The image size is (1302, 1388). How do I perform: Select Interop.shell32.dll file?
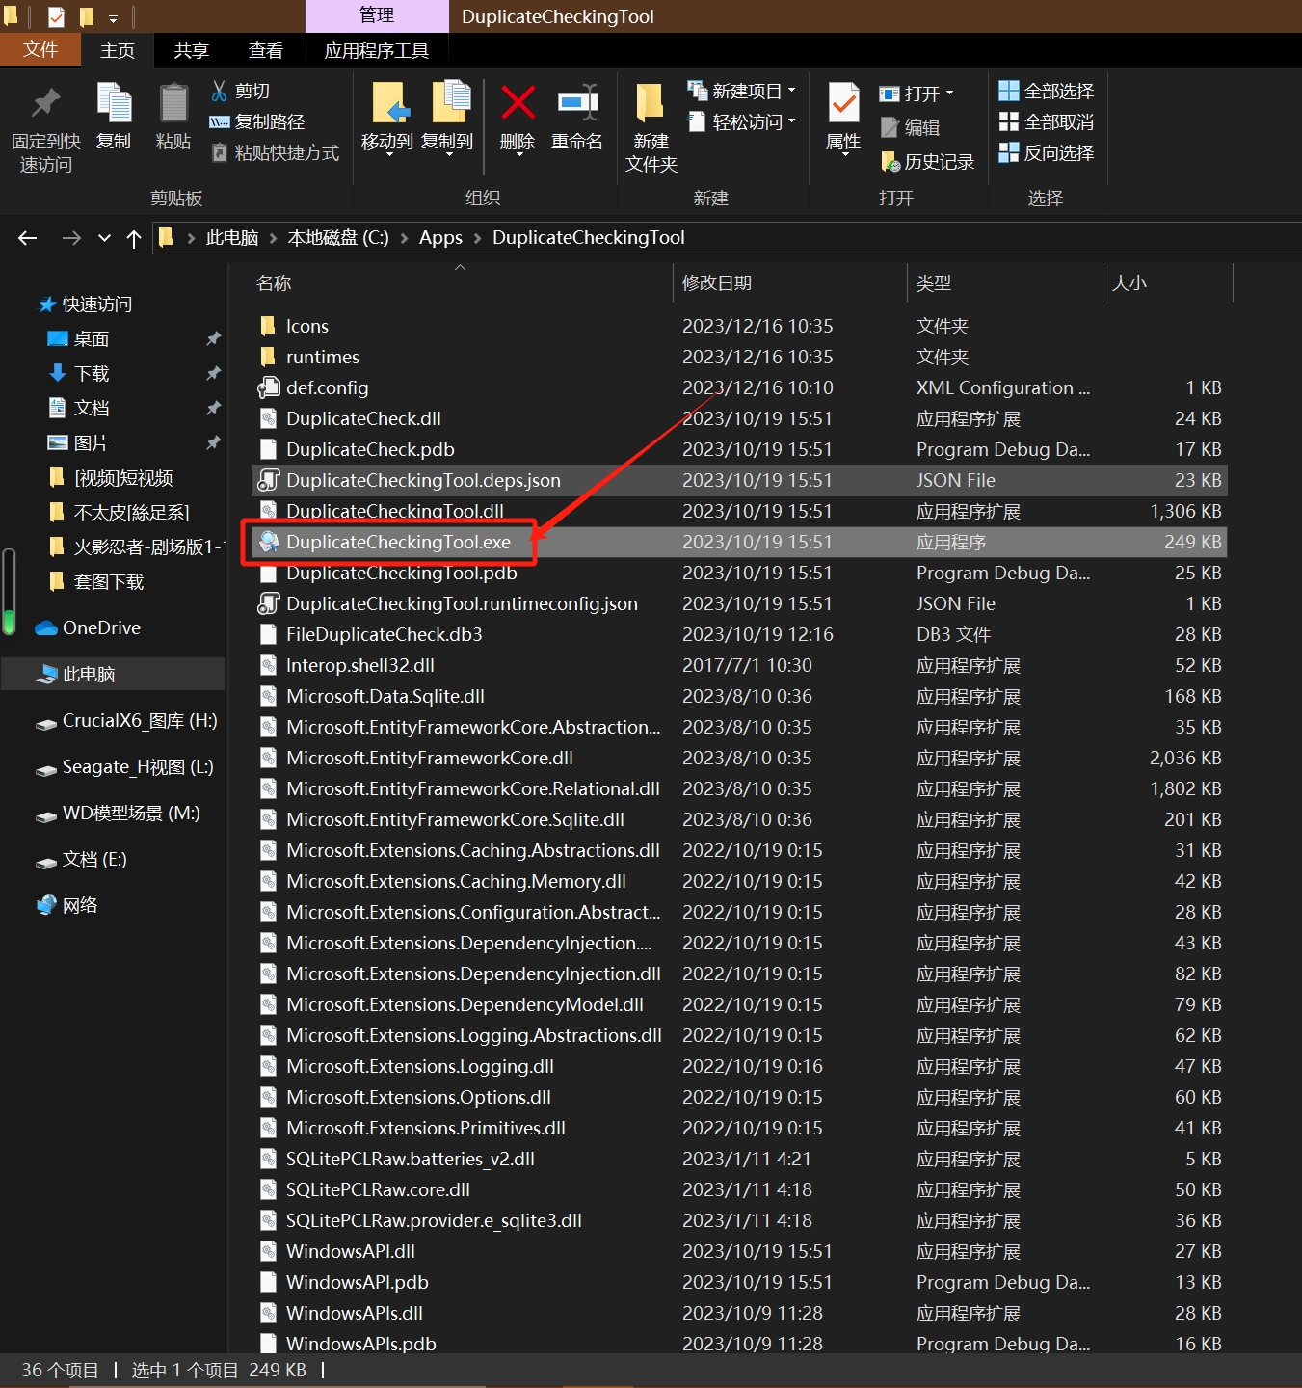[x=738, y=665]
